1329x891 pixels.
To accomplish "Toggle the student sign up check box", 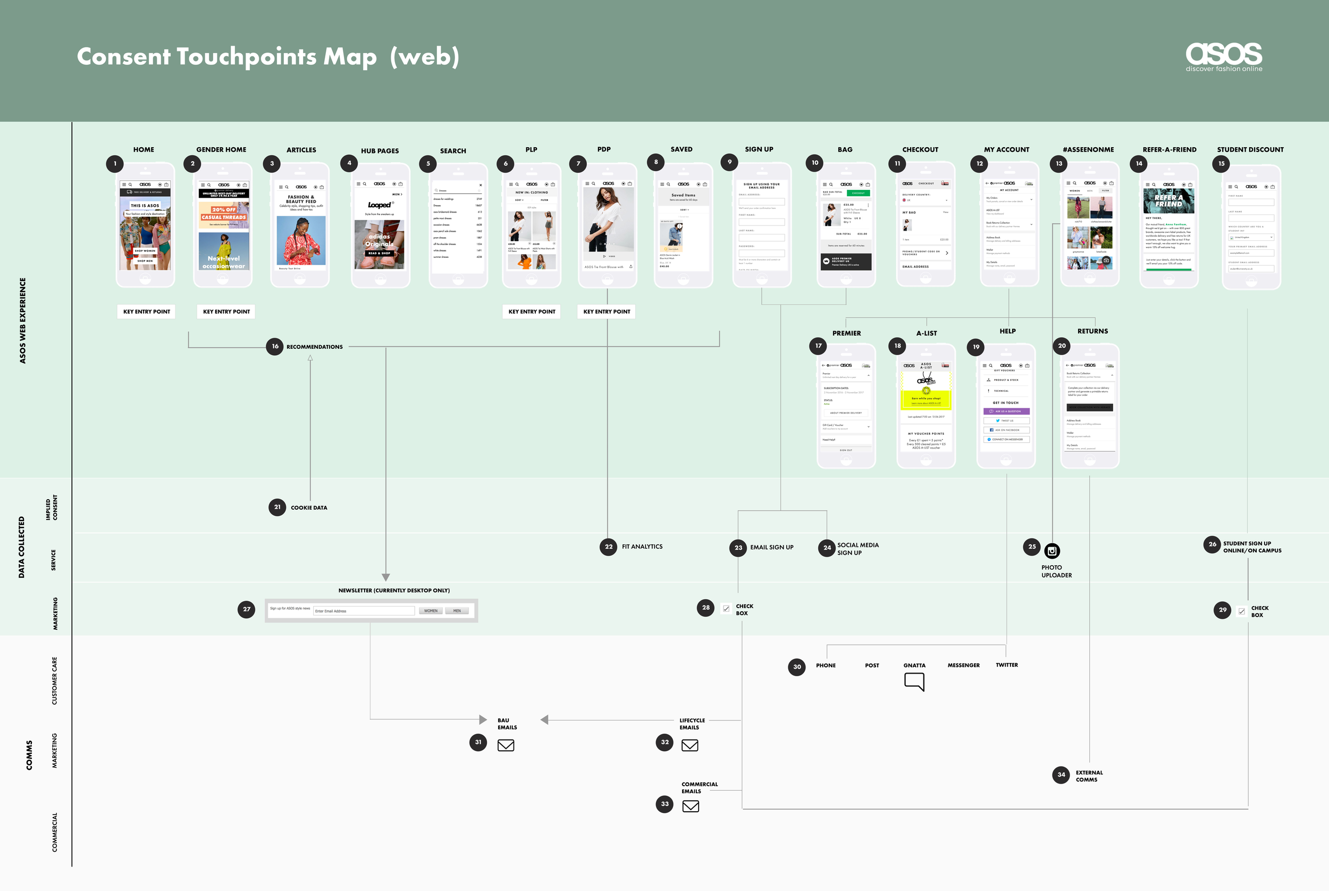I will pos(1241,611).
